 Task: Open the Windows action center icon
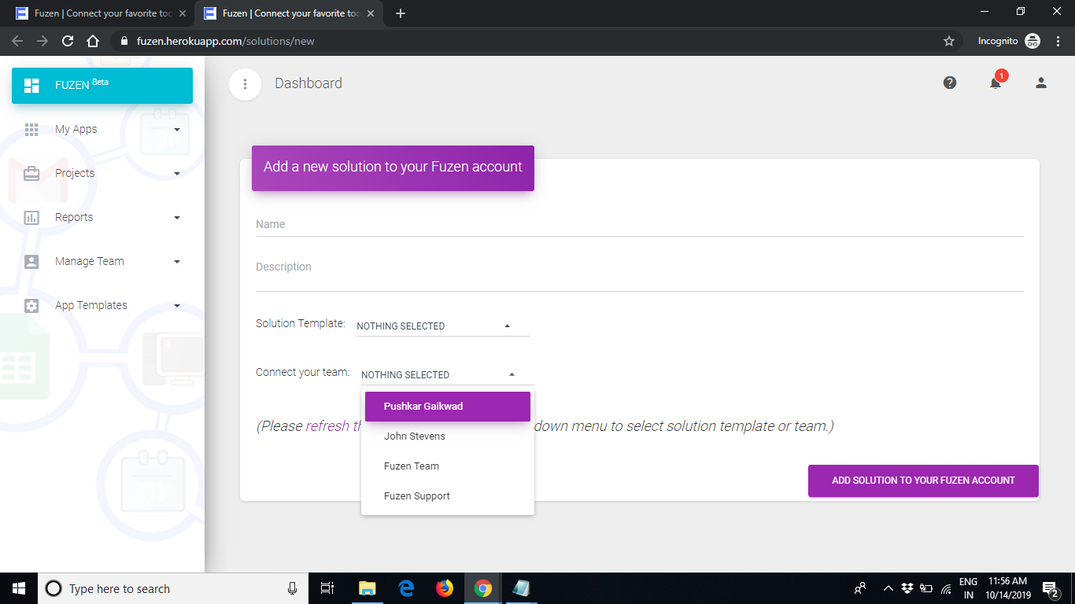[x=1050, y=588]
